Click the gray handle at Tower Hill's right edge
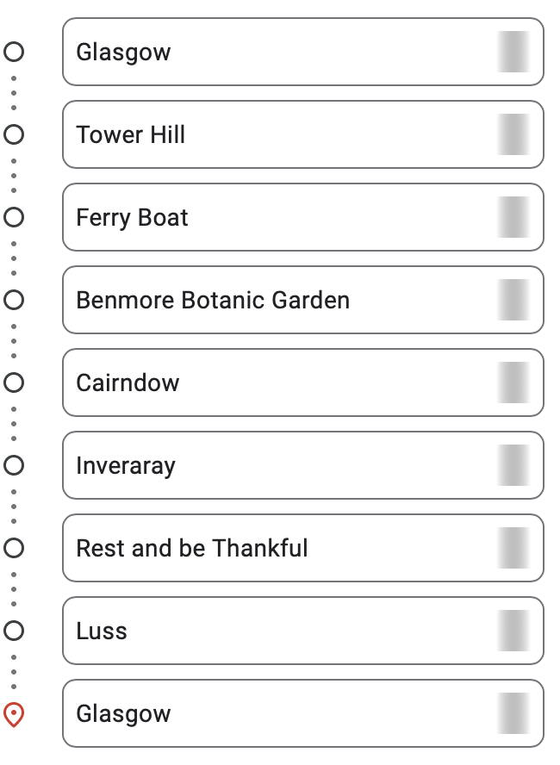This screenshot has height=765, width=560. (513, 134)
